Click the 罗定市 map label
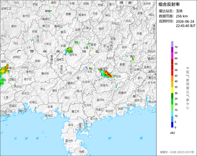This screenshot has width=197, height=156. [x=117, y=76]
